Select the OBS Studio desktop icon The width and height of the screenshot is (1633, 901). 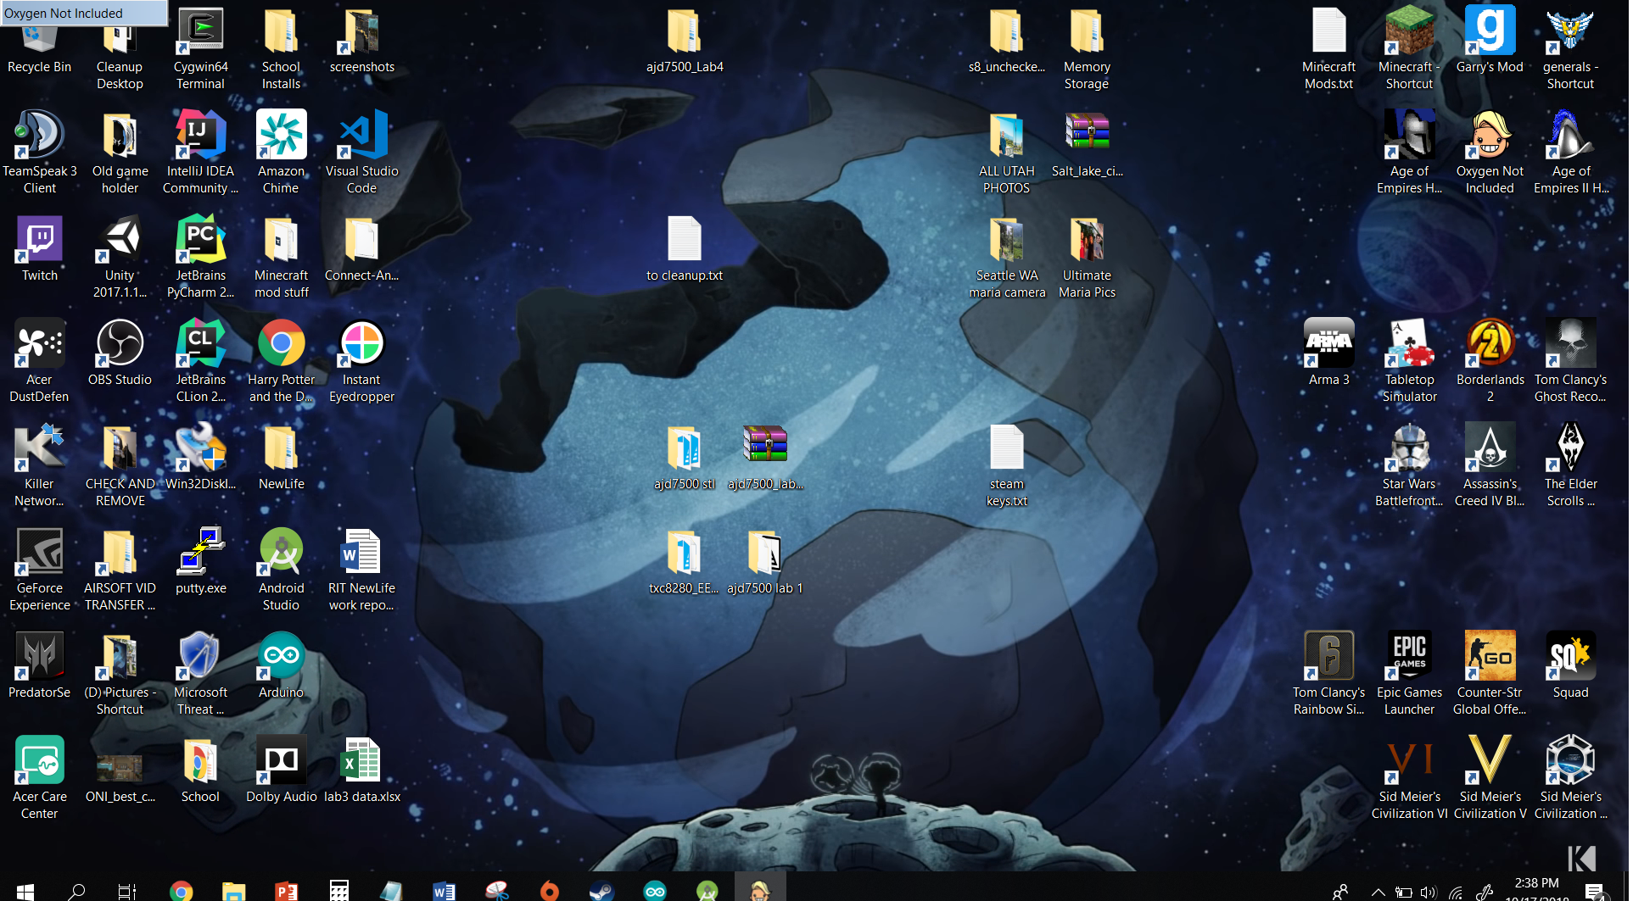[120, 345]
